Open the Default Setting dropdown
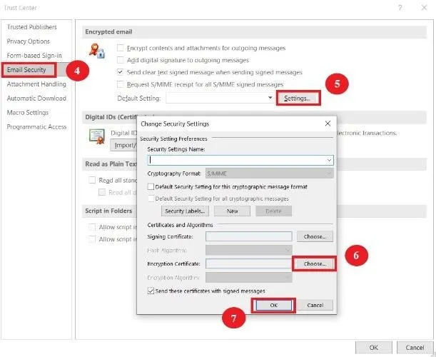 click(270, 97)
